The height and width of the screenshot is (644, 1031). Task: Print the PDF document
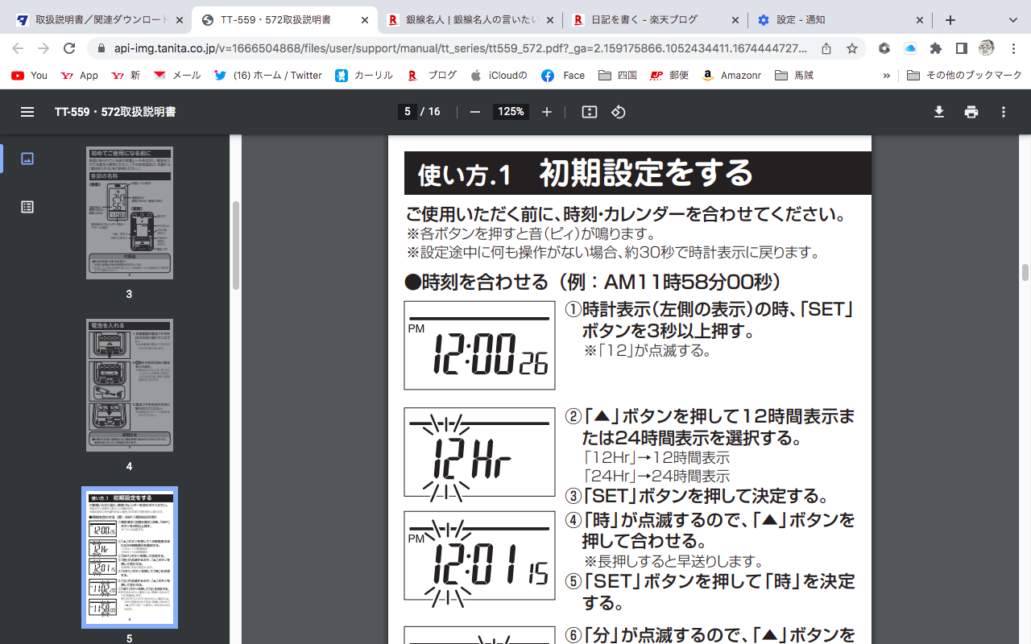(x=971, y=112)
